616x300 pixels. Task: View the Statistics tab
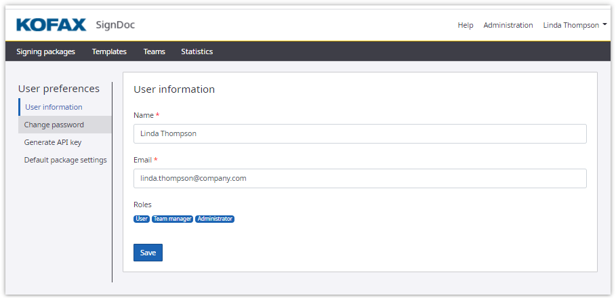(197, 51)
